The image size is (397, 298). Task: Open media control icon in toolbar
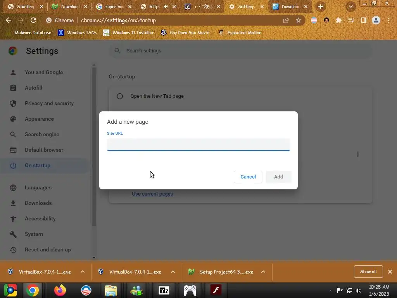click(x=351, y=20)
